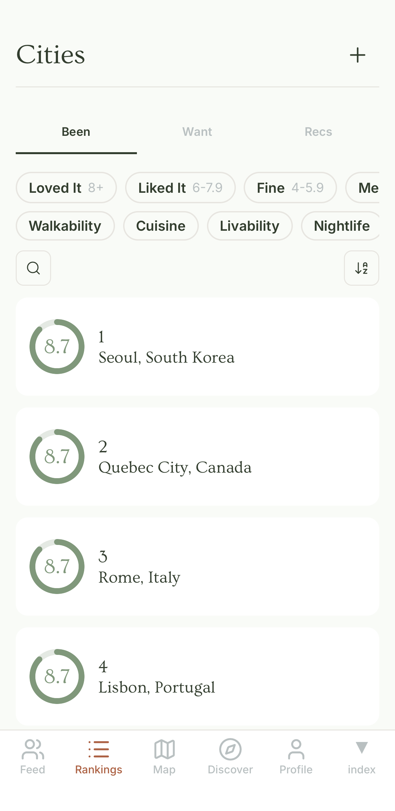Open the search magnifier icon

33,268
